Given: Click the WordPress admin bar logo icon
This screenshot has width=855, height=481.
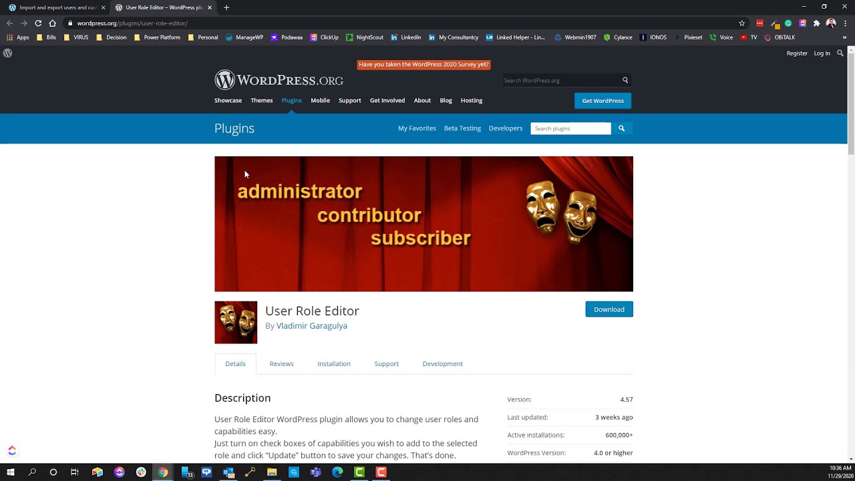Looking at the screenshot, I should coord(7,53).
